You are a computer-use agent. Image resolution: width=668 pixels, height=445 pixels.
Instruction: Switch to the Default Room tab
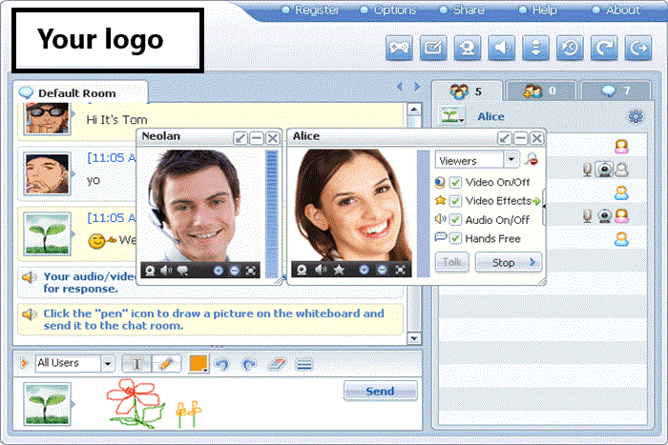click(x=76, y=93)
